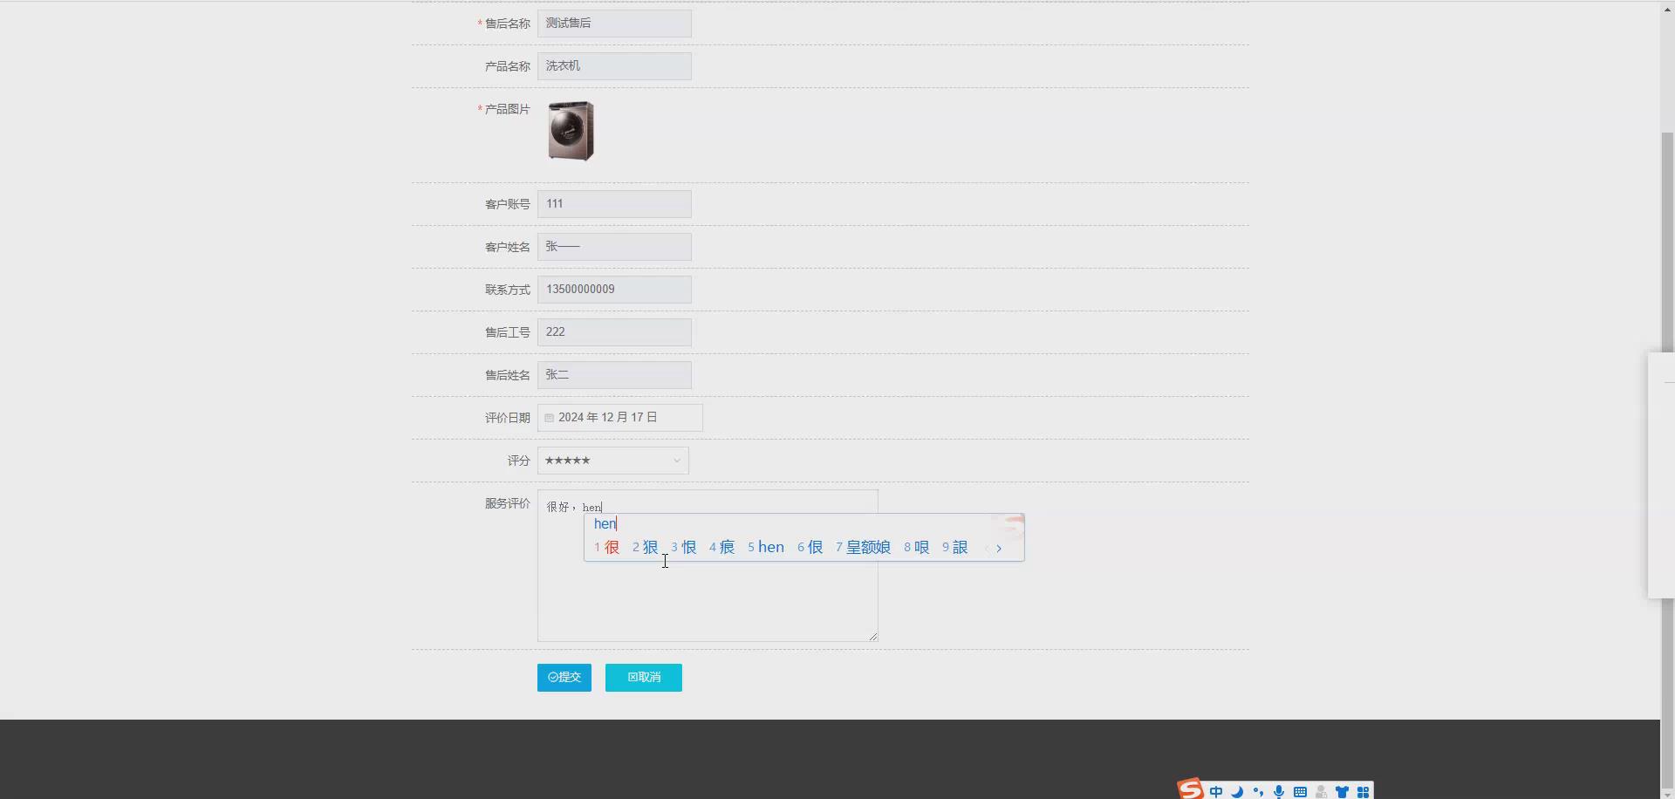Open the IME toolbox grid icon
Image resolution: width=1675 pixels, height=799 pixels.
click(1363, 792)
